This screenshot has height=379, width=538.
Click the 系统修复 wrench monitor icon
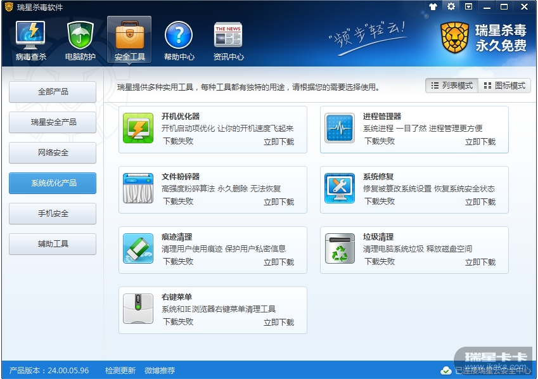340,188
